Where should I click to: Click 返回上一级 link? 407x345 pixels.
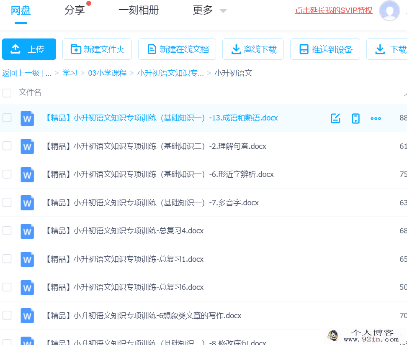click(x=21, y=73)
